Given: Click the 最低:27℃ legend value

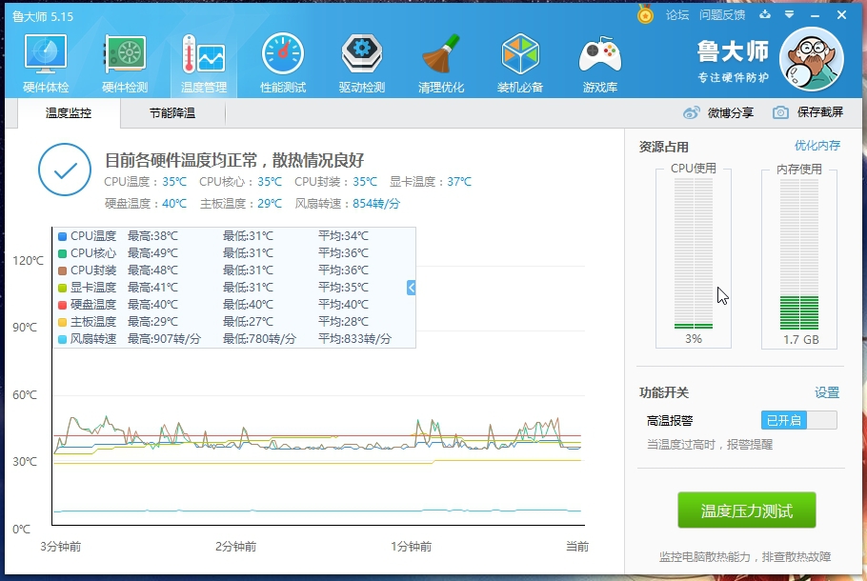Looking at the screenshot, I should pyautogui.click(x=249, y=322).
